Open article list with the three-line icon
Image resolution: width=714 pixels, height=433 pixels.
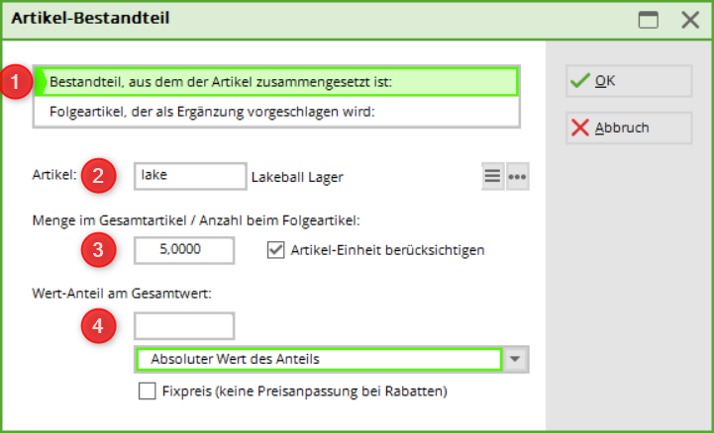pyautogui.click(x=493, y=176)
